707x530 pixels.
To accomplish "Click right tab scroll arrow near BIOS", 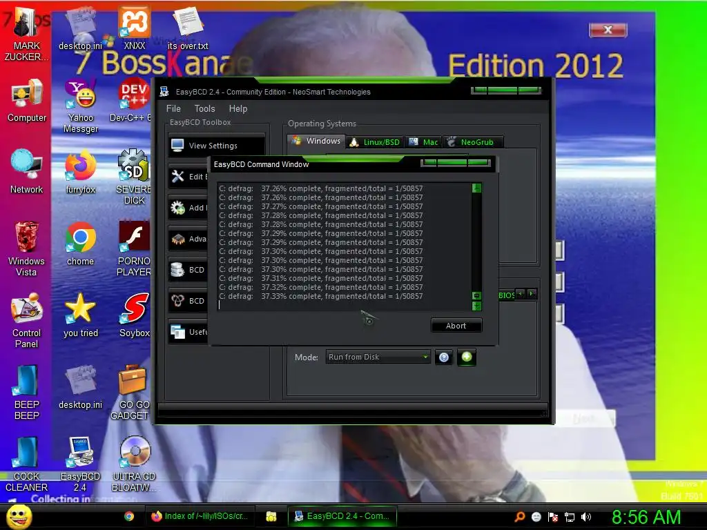I will point(532,294).
